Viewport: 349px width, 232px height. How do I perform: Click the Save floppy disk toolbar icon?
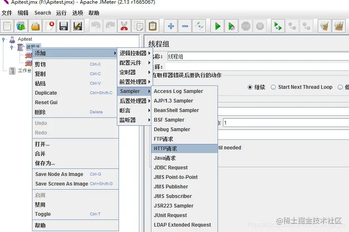click(64, 26)
